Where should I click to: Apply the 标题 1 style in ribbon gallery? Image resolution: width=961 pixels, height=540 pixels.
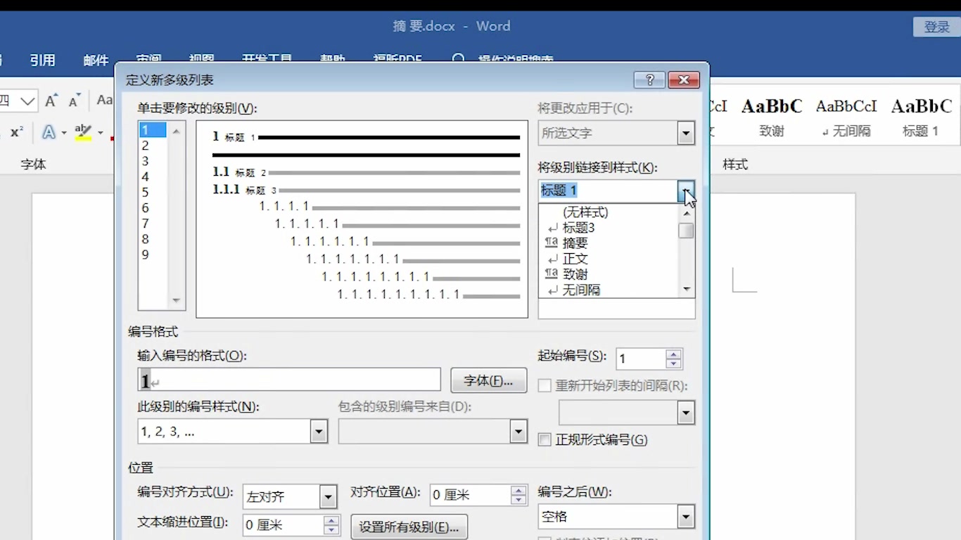pos(922,117)
